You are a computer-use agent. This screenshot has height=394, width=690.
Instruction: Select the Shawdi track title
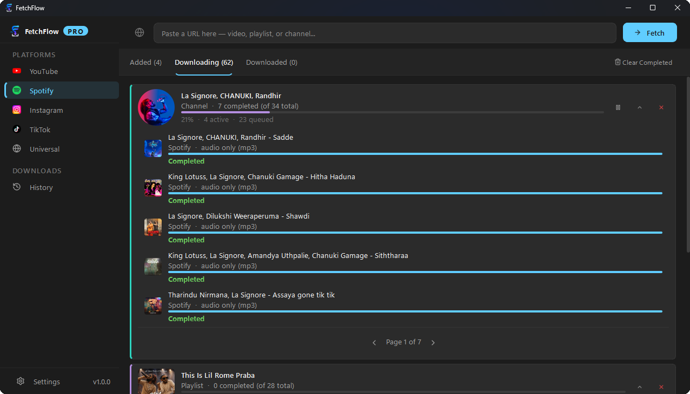[x=239, y=216]
